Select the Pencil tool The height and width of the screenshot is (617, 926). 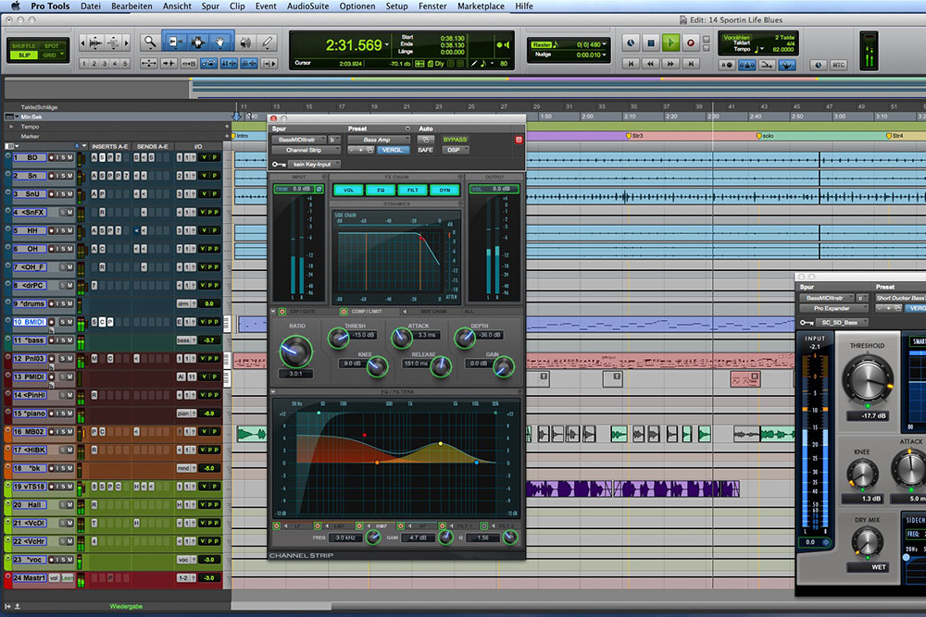[x=268, y=40]
